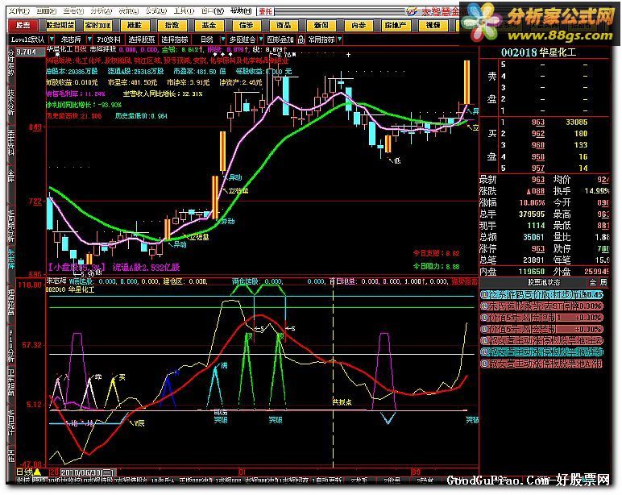The height and width of the screenshot is (495, 622).
Task: Click the 全 button in 股票池状态 header
Action: [593, 282]
